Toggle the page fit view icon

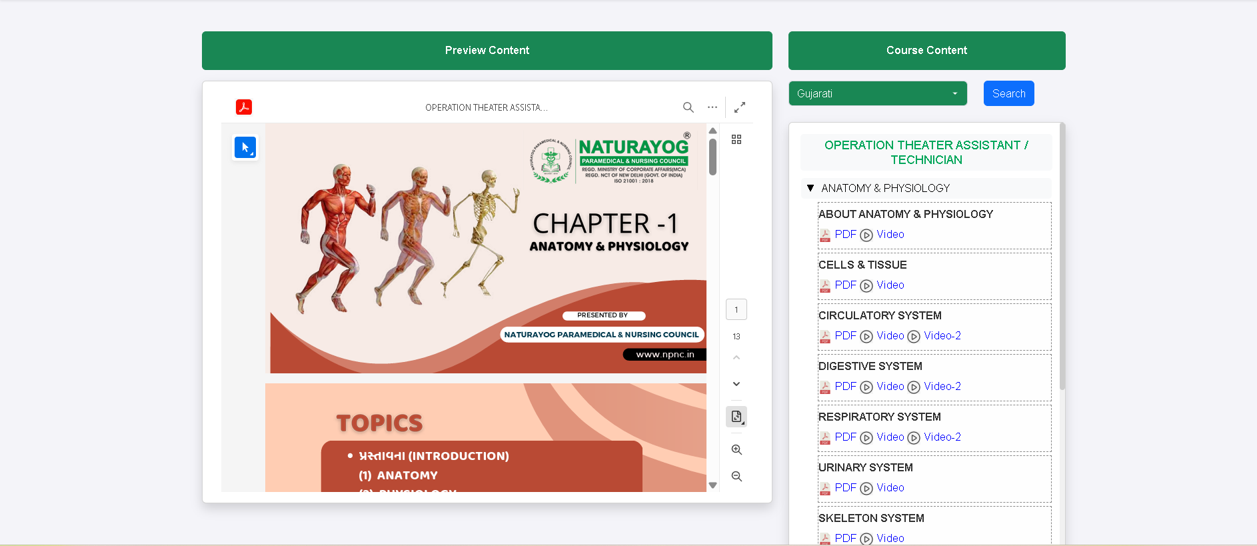click(736, 417)
